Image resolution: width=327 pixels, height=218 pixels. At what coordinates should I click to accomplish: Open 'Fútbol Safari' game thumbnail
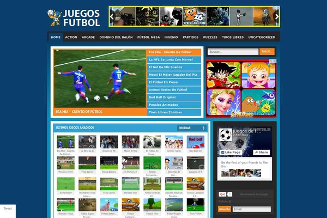pyautogui.click(x=109, y=205)
